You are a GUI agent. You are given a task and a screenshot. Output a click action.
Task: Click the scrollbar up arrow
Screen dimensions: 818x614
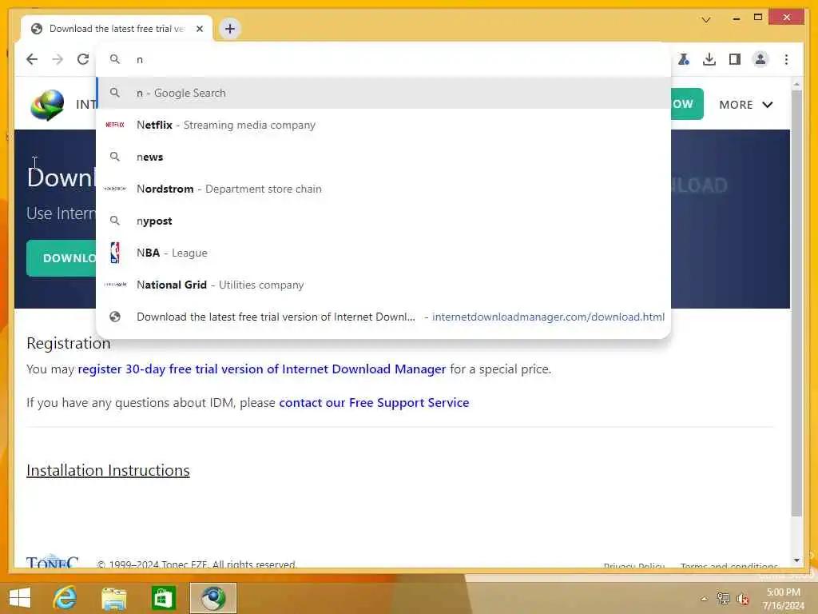pos(796,84)
